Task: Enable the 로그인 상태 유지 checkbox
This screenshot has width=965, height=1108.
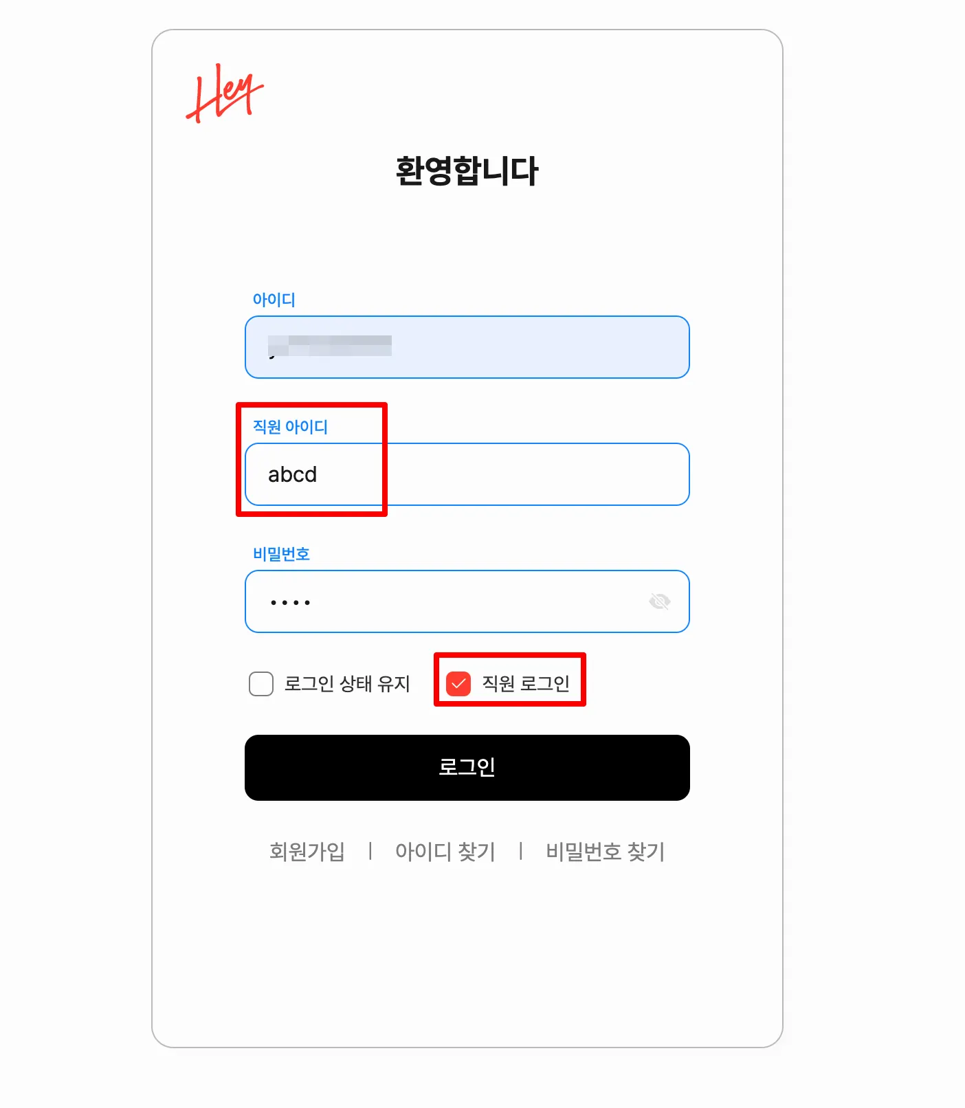Action: (261, 684)
